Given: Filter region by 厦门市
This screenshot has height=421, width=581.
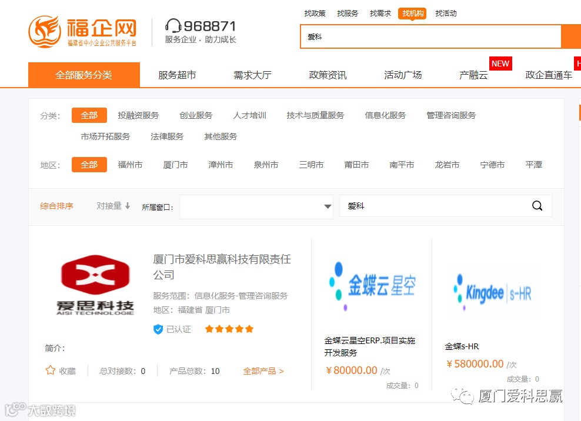Looking at the screenshot, I should coord(175,165).
